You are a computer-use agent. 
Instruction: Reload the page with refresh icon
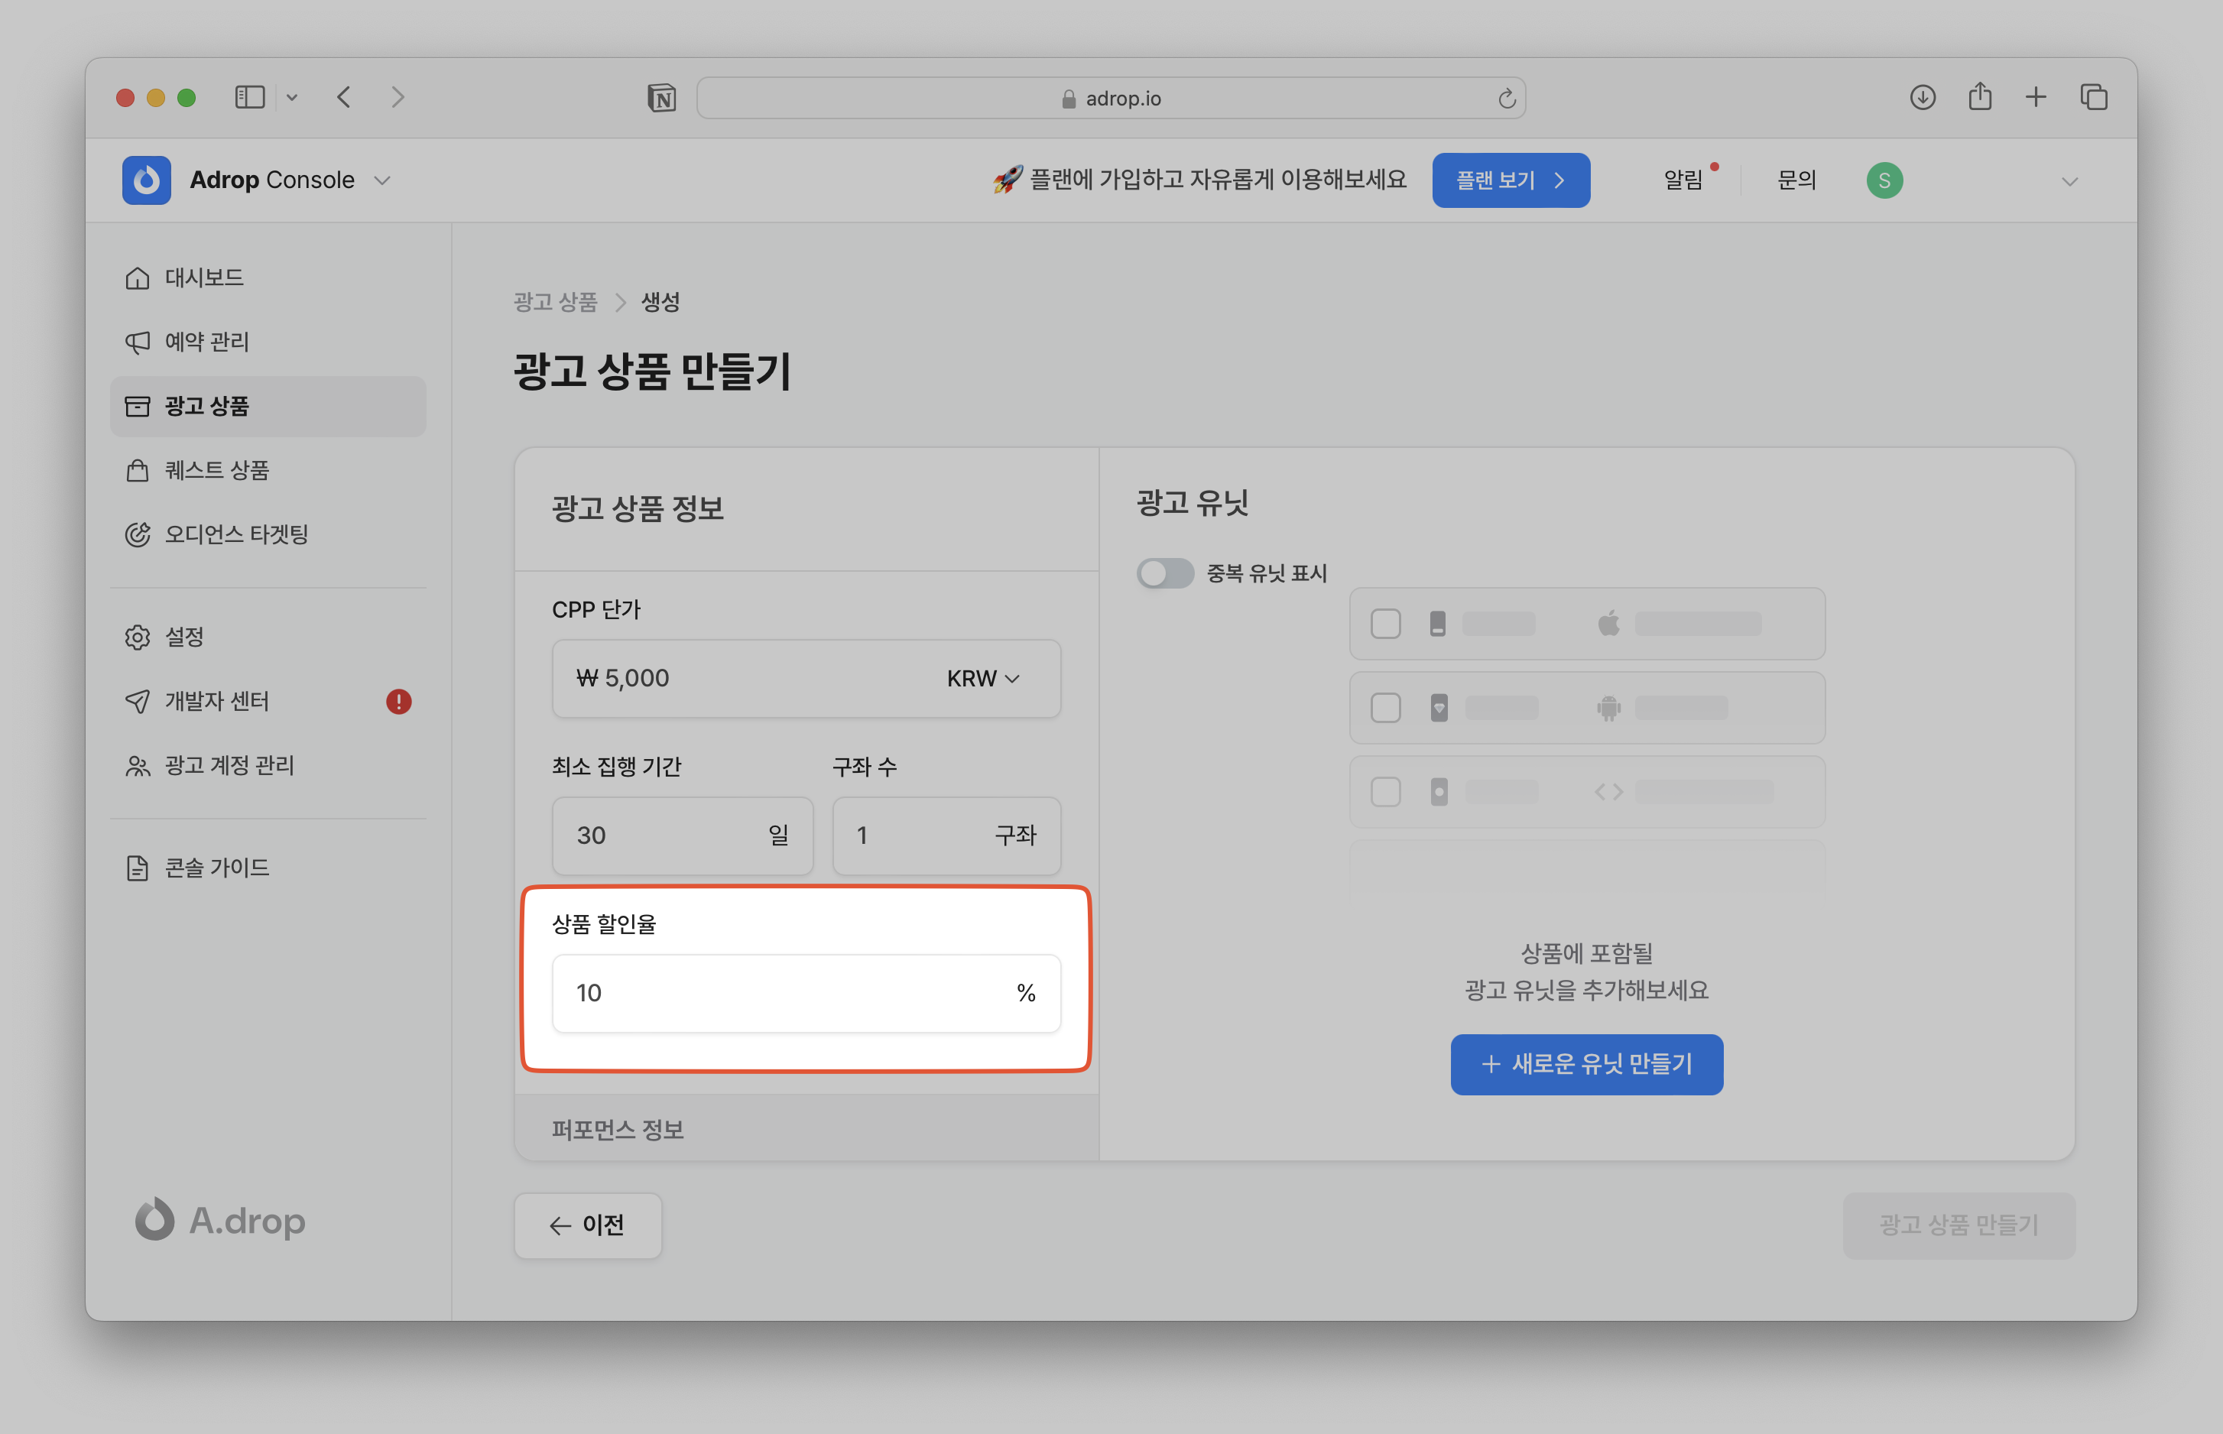(x=1506, y=99)
